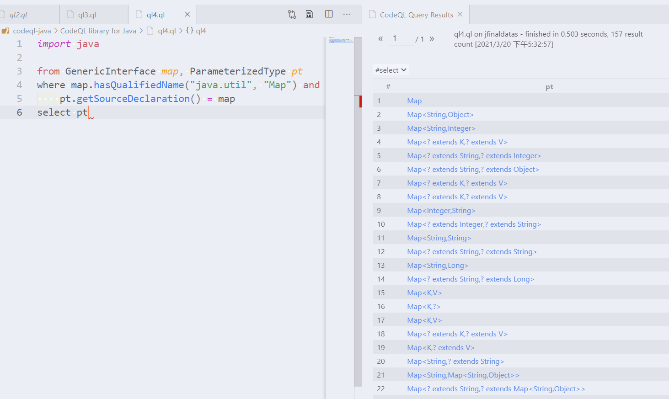Close the CodeQL Query Results tab

460,15
